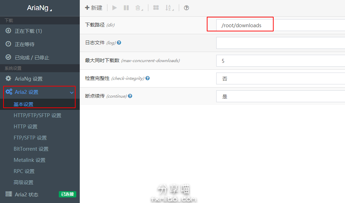Click the 最大同时下载数 label text
345x203 pixels.
[102, 60]
